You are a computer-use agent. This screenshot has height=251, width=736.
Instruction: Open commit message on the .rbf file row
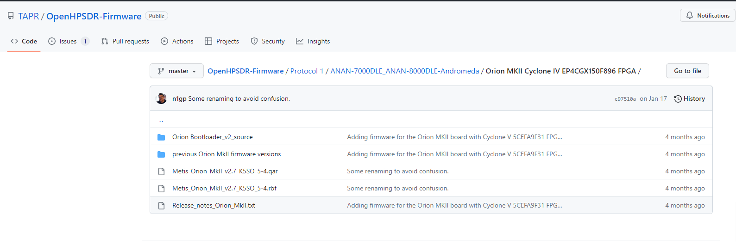pyautogui.click(x=398, y=188)
